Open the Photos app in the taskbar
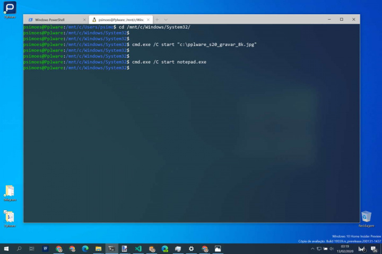Screen dimensions: 382x254 (x=218, y=249)
